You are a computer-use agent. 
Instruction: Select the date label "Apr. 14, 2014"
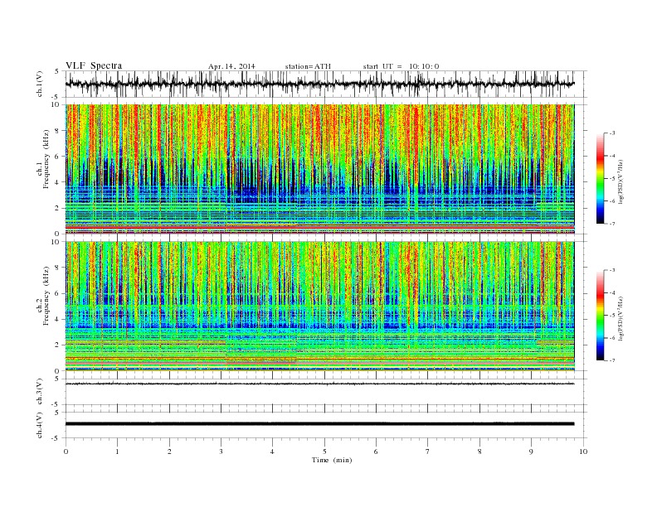coord(231,66)
